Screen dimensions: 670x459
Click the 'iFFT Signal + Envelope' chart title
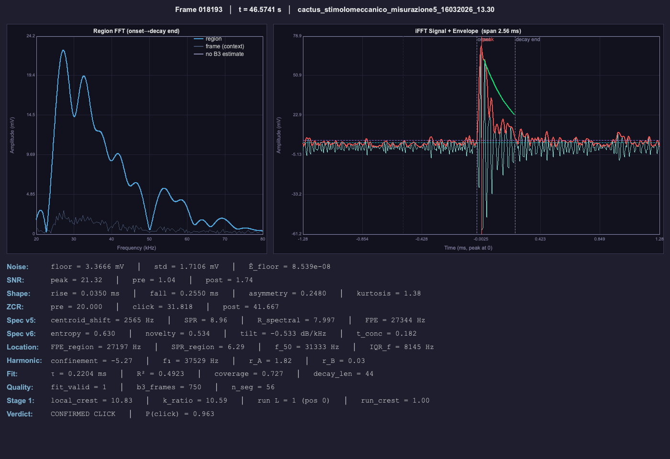[x=468, y=31]
